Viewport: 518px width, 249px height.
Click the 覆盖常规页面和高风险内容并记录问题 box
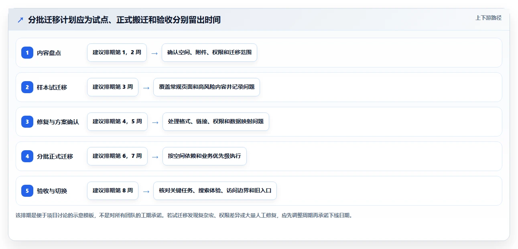pos(207,87)
